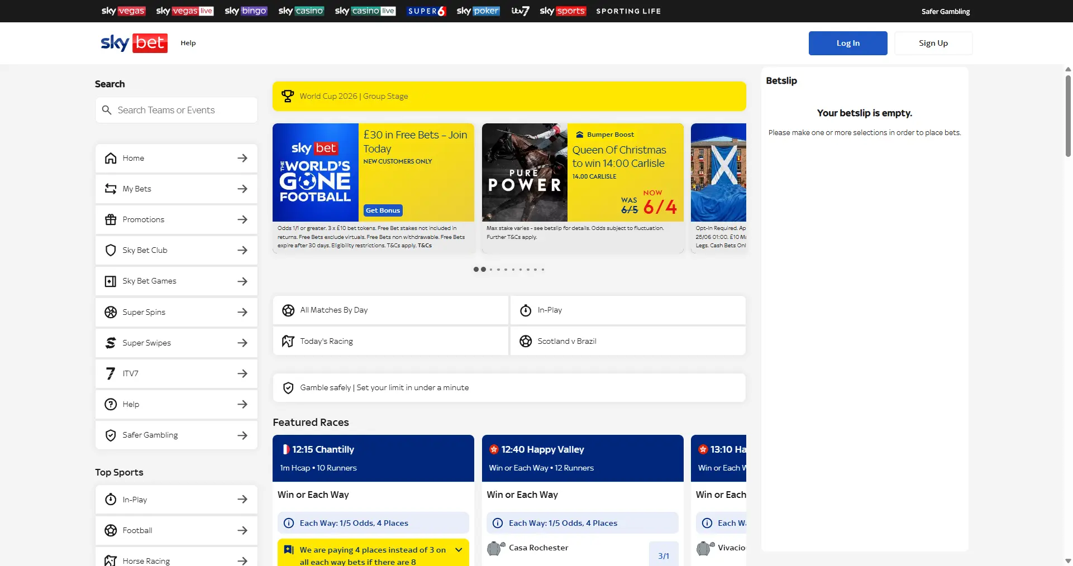
Task: Open Sky Poker from top bar
Action: (478, 11)
